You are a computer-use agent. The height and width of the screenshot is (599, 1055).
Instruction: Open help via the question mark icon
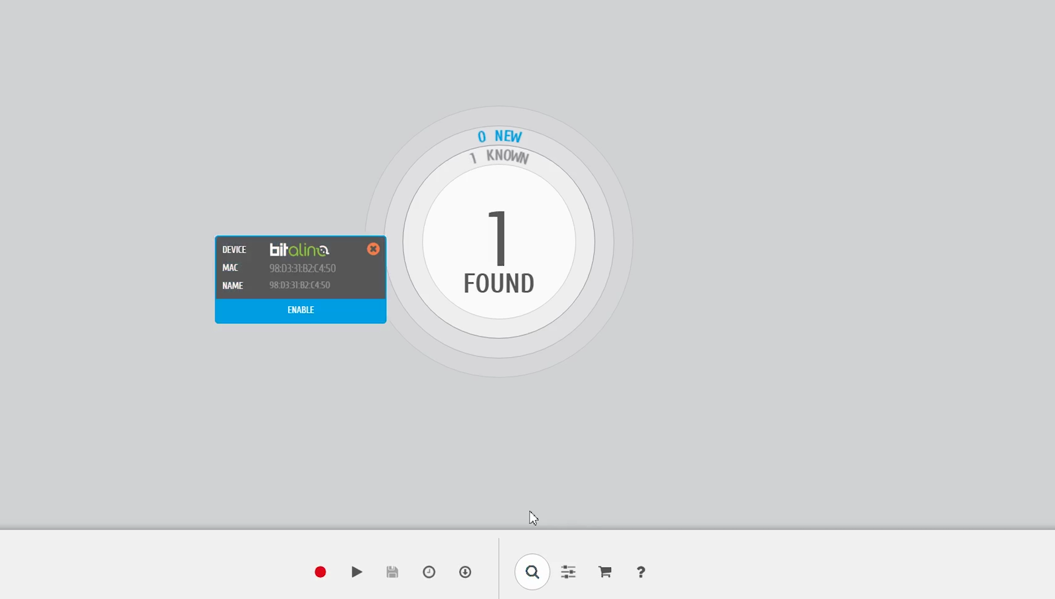pyautogui.click(x=641, y=572)
